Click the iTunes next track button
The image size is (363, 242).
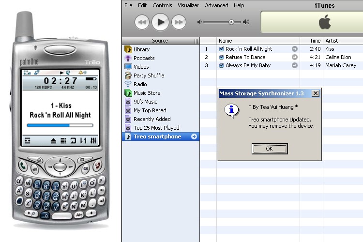[179, 22]
